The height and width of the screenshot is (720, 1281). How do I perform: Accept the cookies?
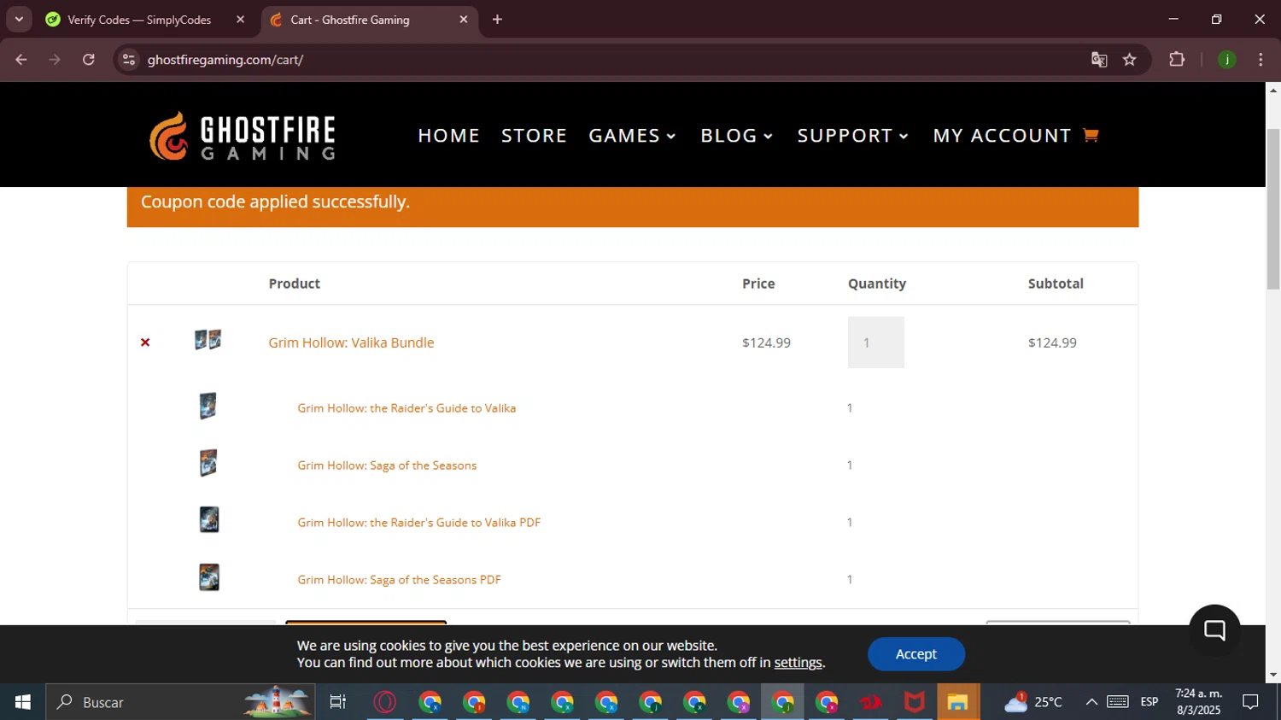tap(916, 654)
